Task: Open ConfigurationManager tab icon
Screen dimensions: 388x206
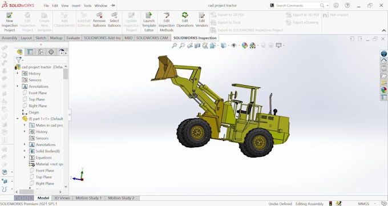Action: (x=41, y=52)
